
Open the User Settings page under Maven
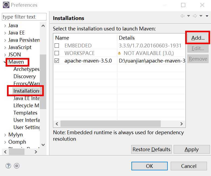tap(27, 127)
